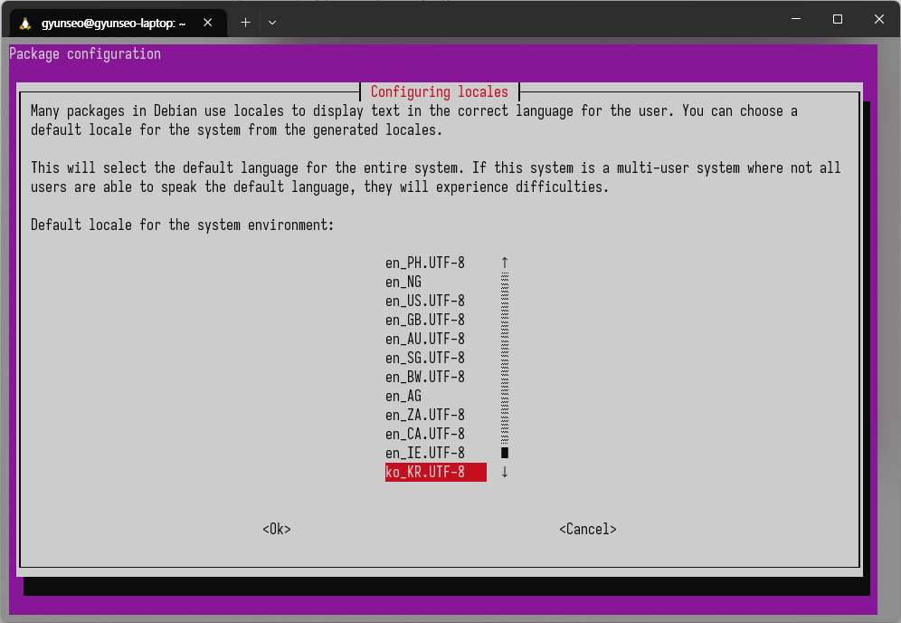Click the scroll down arrow of locale list
901x623 pixels.
(x=505, y=473)
